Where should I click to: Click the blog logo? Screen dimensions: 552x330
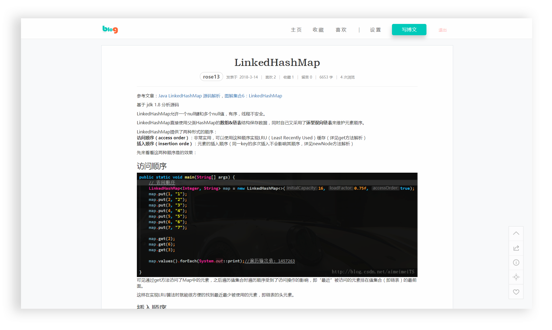[110, 29]
